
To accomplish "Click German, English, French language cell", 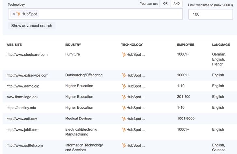I will point(219,59).
